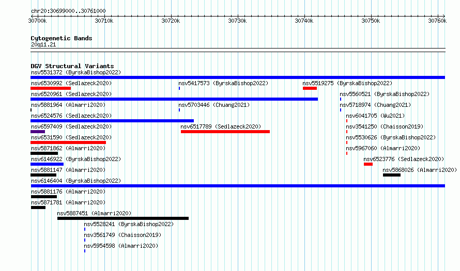Click the blue bar under nsv6146404

pos(238,186)
